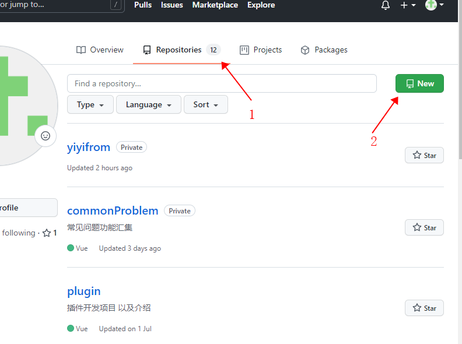Open the user avatar menu in header
The height and width of the screenshot is (344, 462).
435,5
